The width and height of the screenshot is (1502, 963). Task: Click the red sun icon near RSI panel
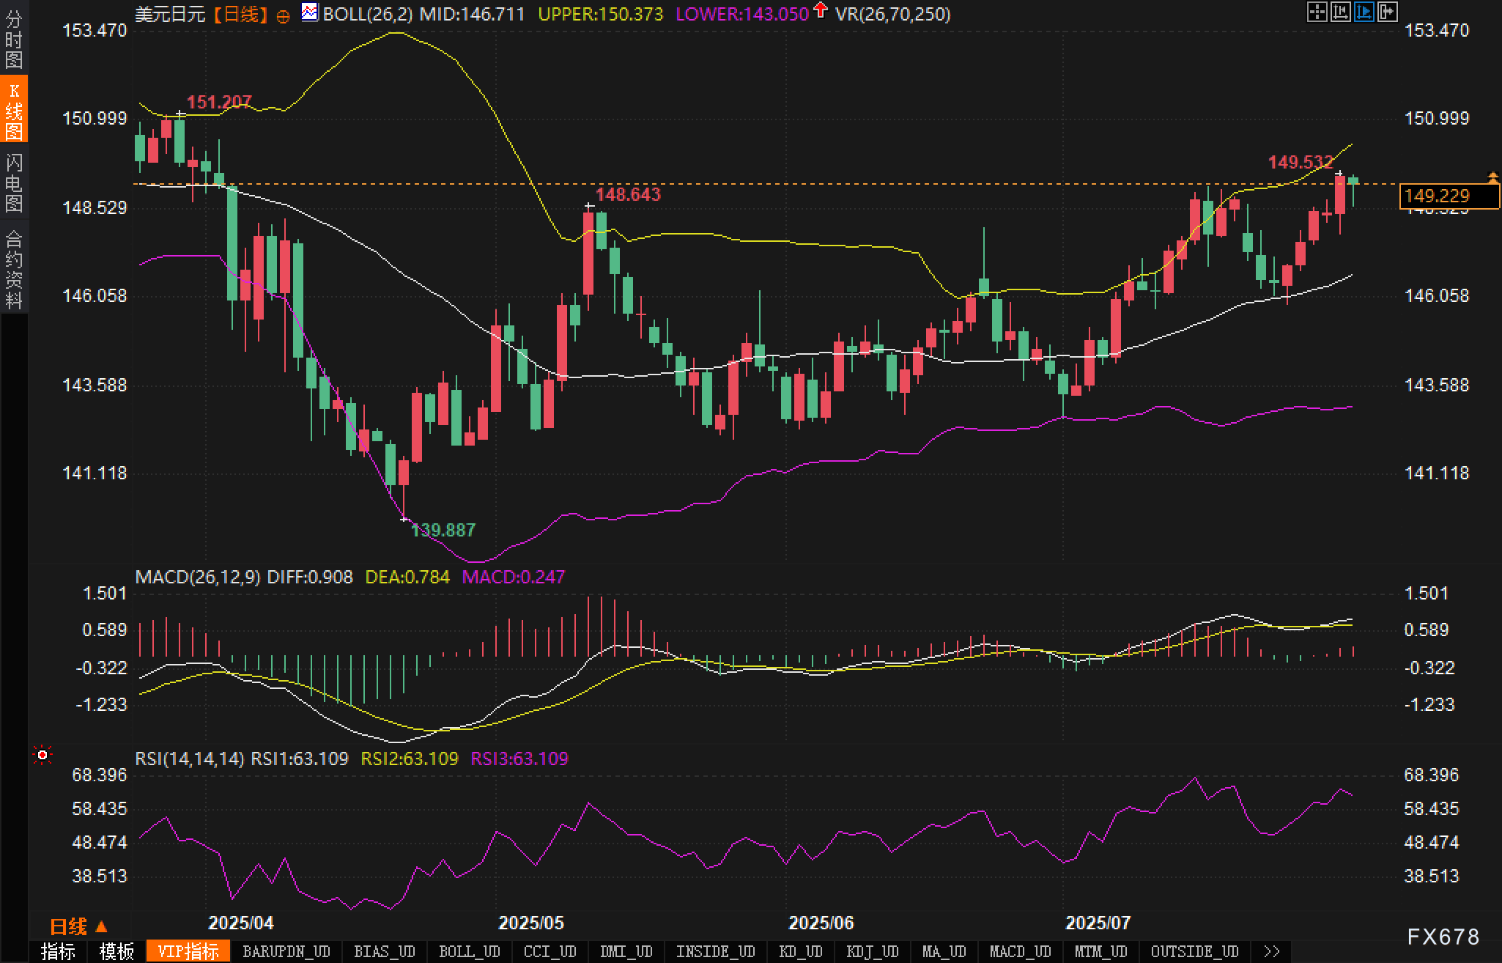42,755
